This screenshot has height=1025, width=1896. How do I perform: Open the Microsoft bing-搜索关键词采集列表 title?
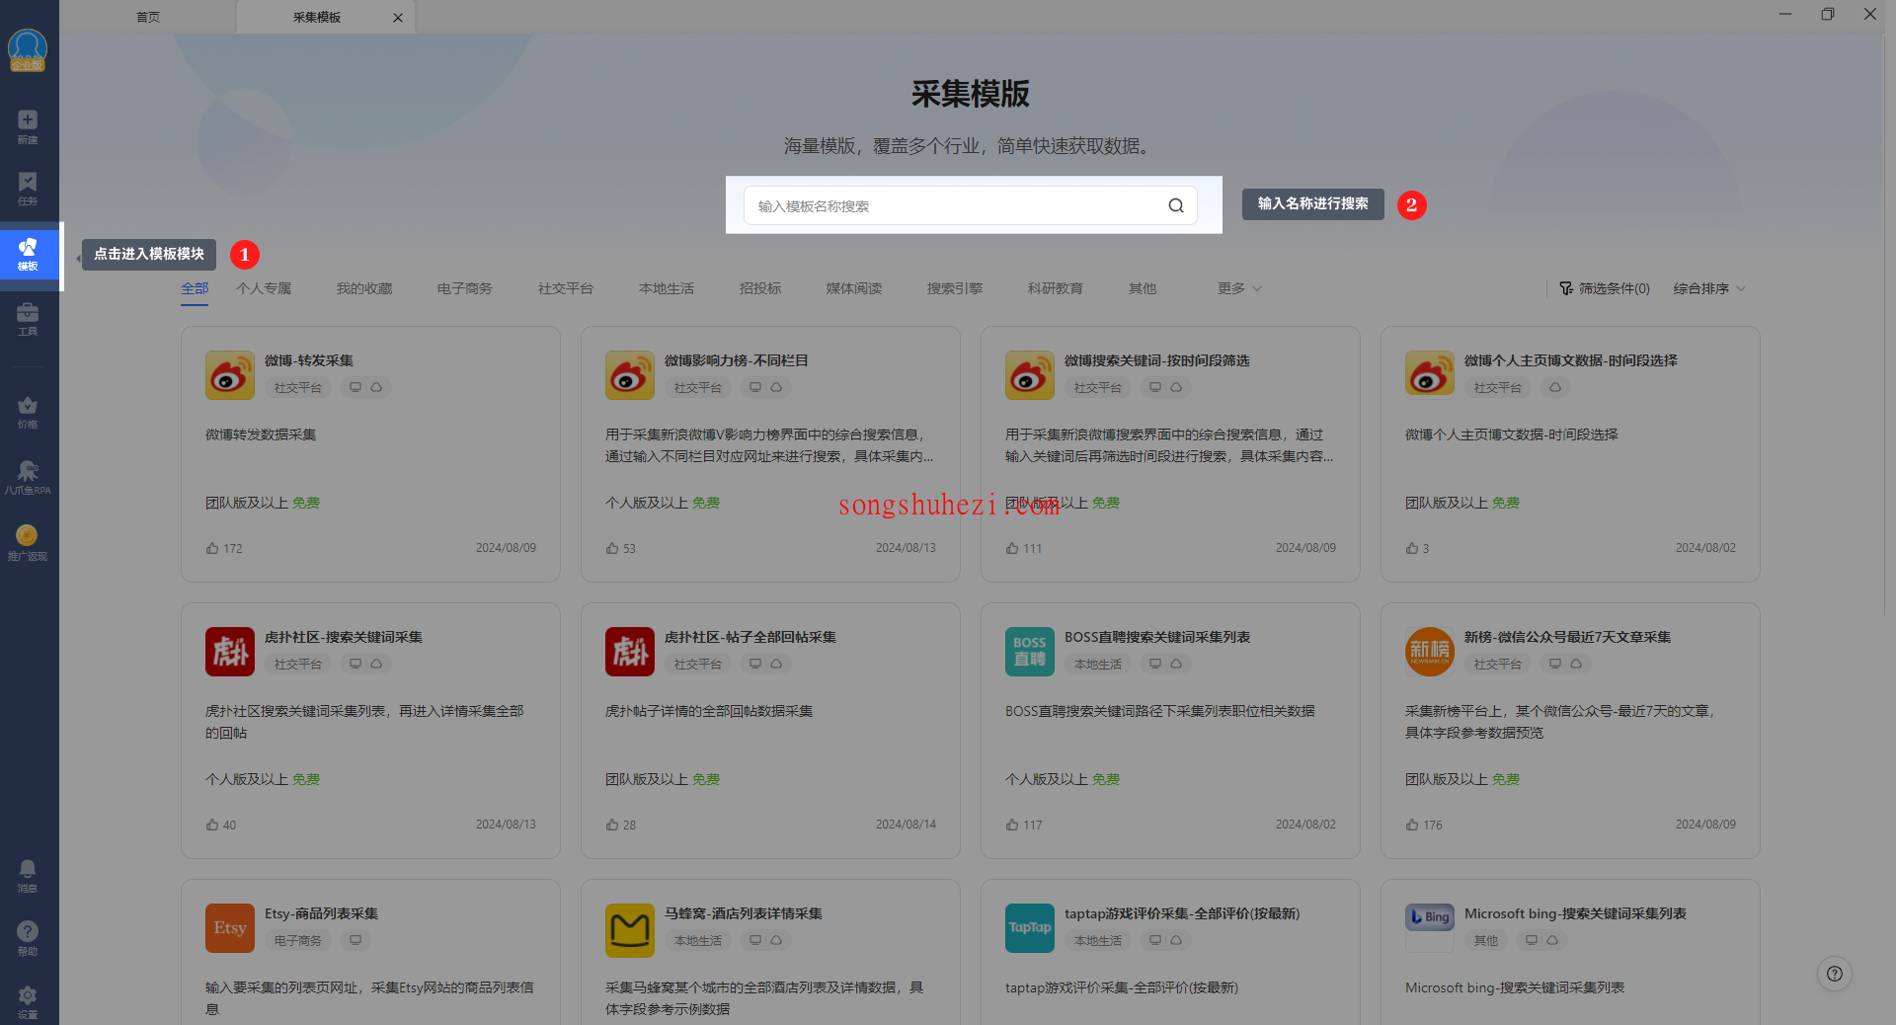(1576, 913)
